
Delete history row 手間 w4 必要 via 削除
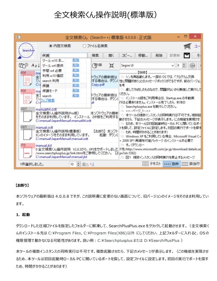(x=76, y=70)
